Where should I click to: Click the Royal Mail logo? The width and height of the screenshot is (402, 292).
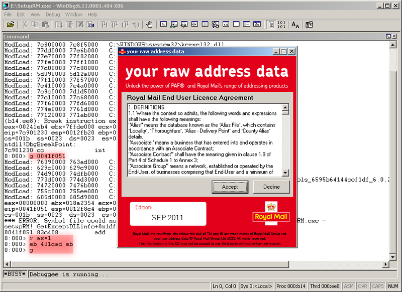coord(271,213)
